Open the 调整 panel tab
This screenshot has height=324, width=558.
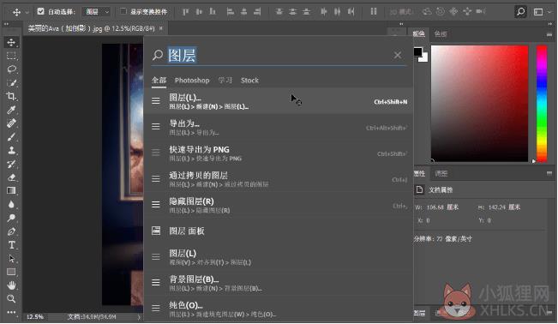441,173
